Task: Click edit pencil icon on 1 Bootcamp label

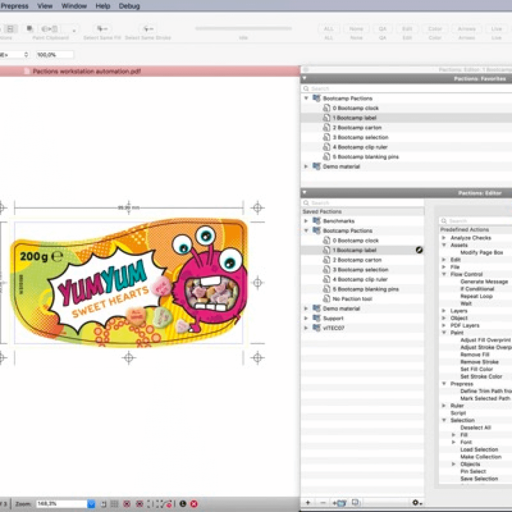Action: (419, 250)
